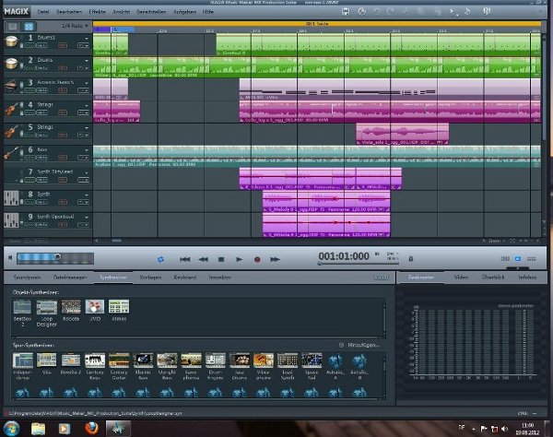Click the violin icon of track 5 Strings
This screenshot has width=553, height=437.
(11, 132)
